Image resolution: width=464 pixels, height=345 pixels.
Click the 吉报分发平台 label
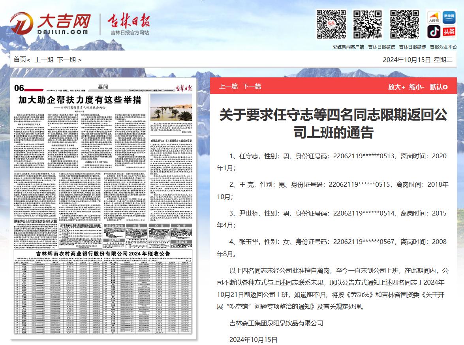tap(443, 47)
